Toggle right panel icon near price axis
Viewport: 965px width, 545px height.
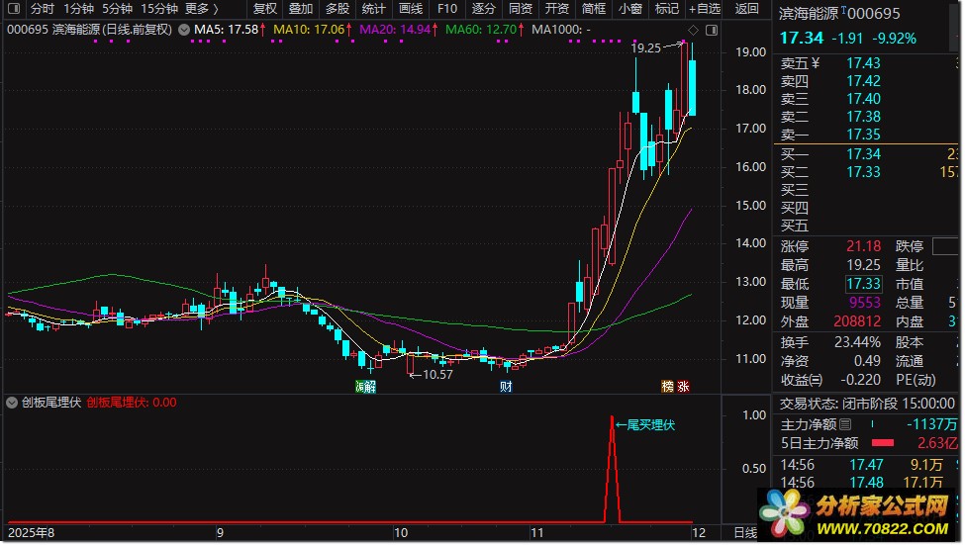pos(712,30)
